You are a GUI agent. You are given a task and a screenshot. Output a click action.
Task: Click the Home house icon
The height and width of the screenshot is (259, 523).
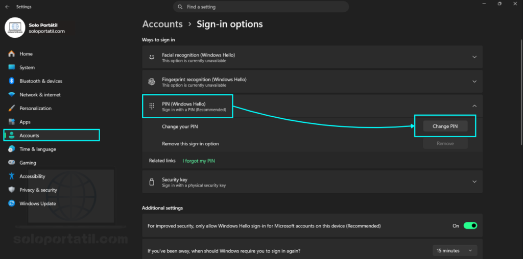coord(12,54)
